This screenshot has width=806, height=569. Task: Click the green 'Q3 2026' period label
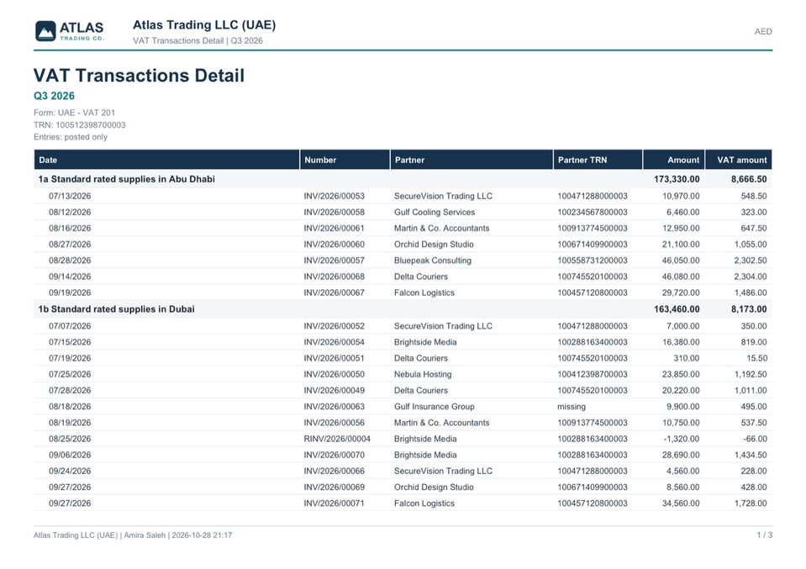pos(54,96)
